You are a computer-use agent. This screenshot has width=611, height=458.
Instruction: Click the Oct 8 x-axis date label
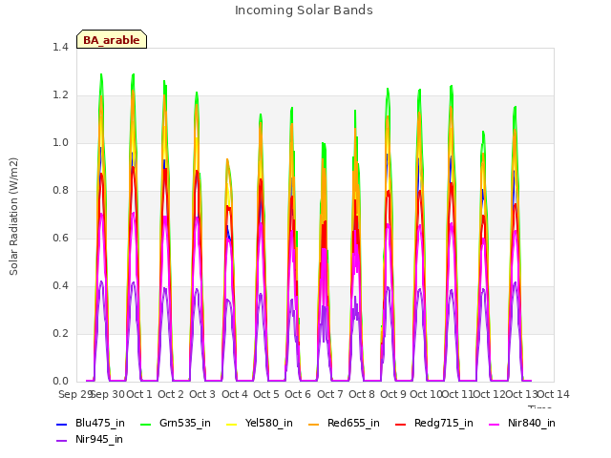pos(362,394)
